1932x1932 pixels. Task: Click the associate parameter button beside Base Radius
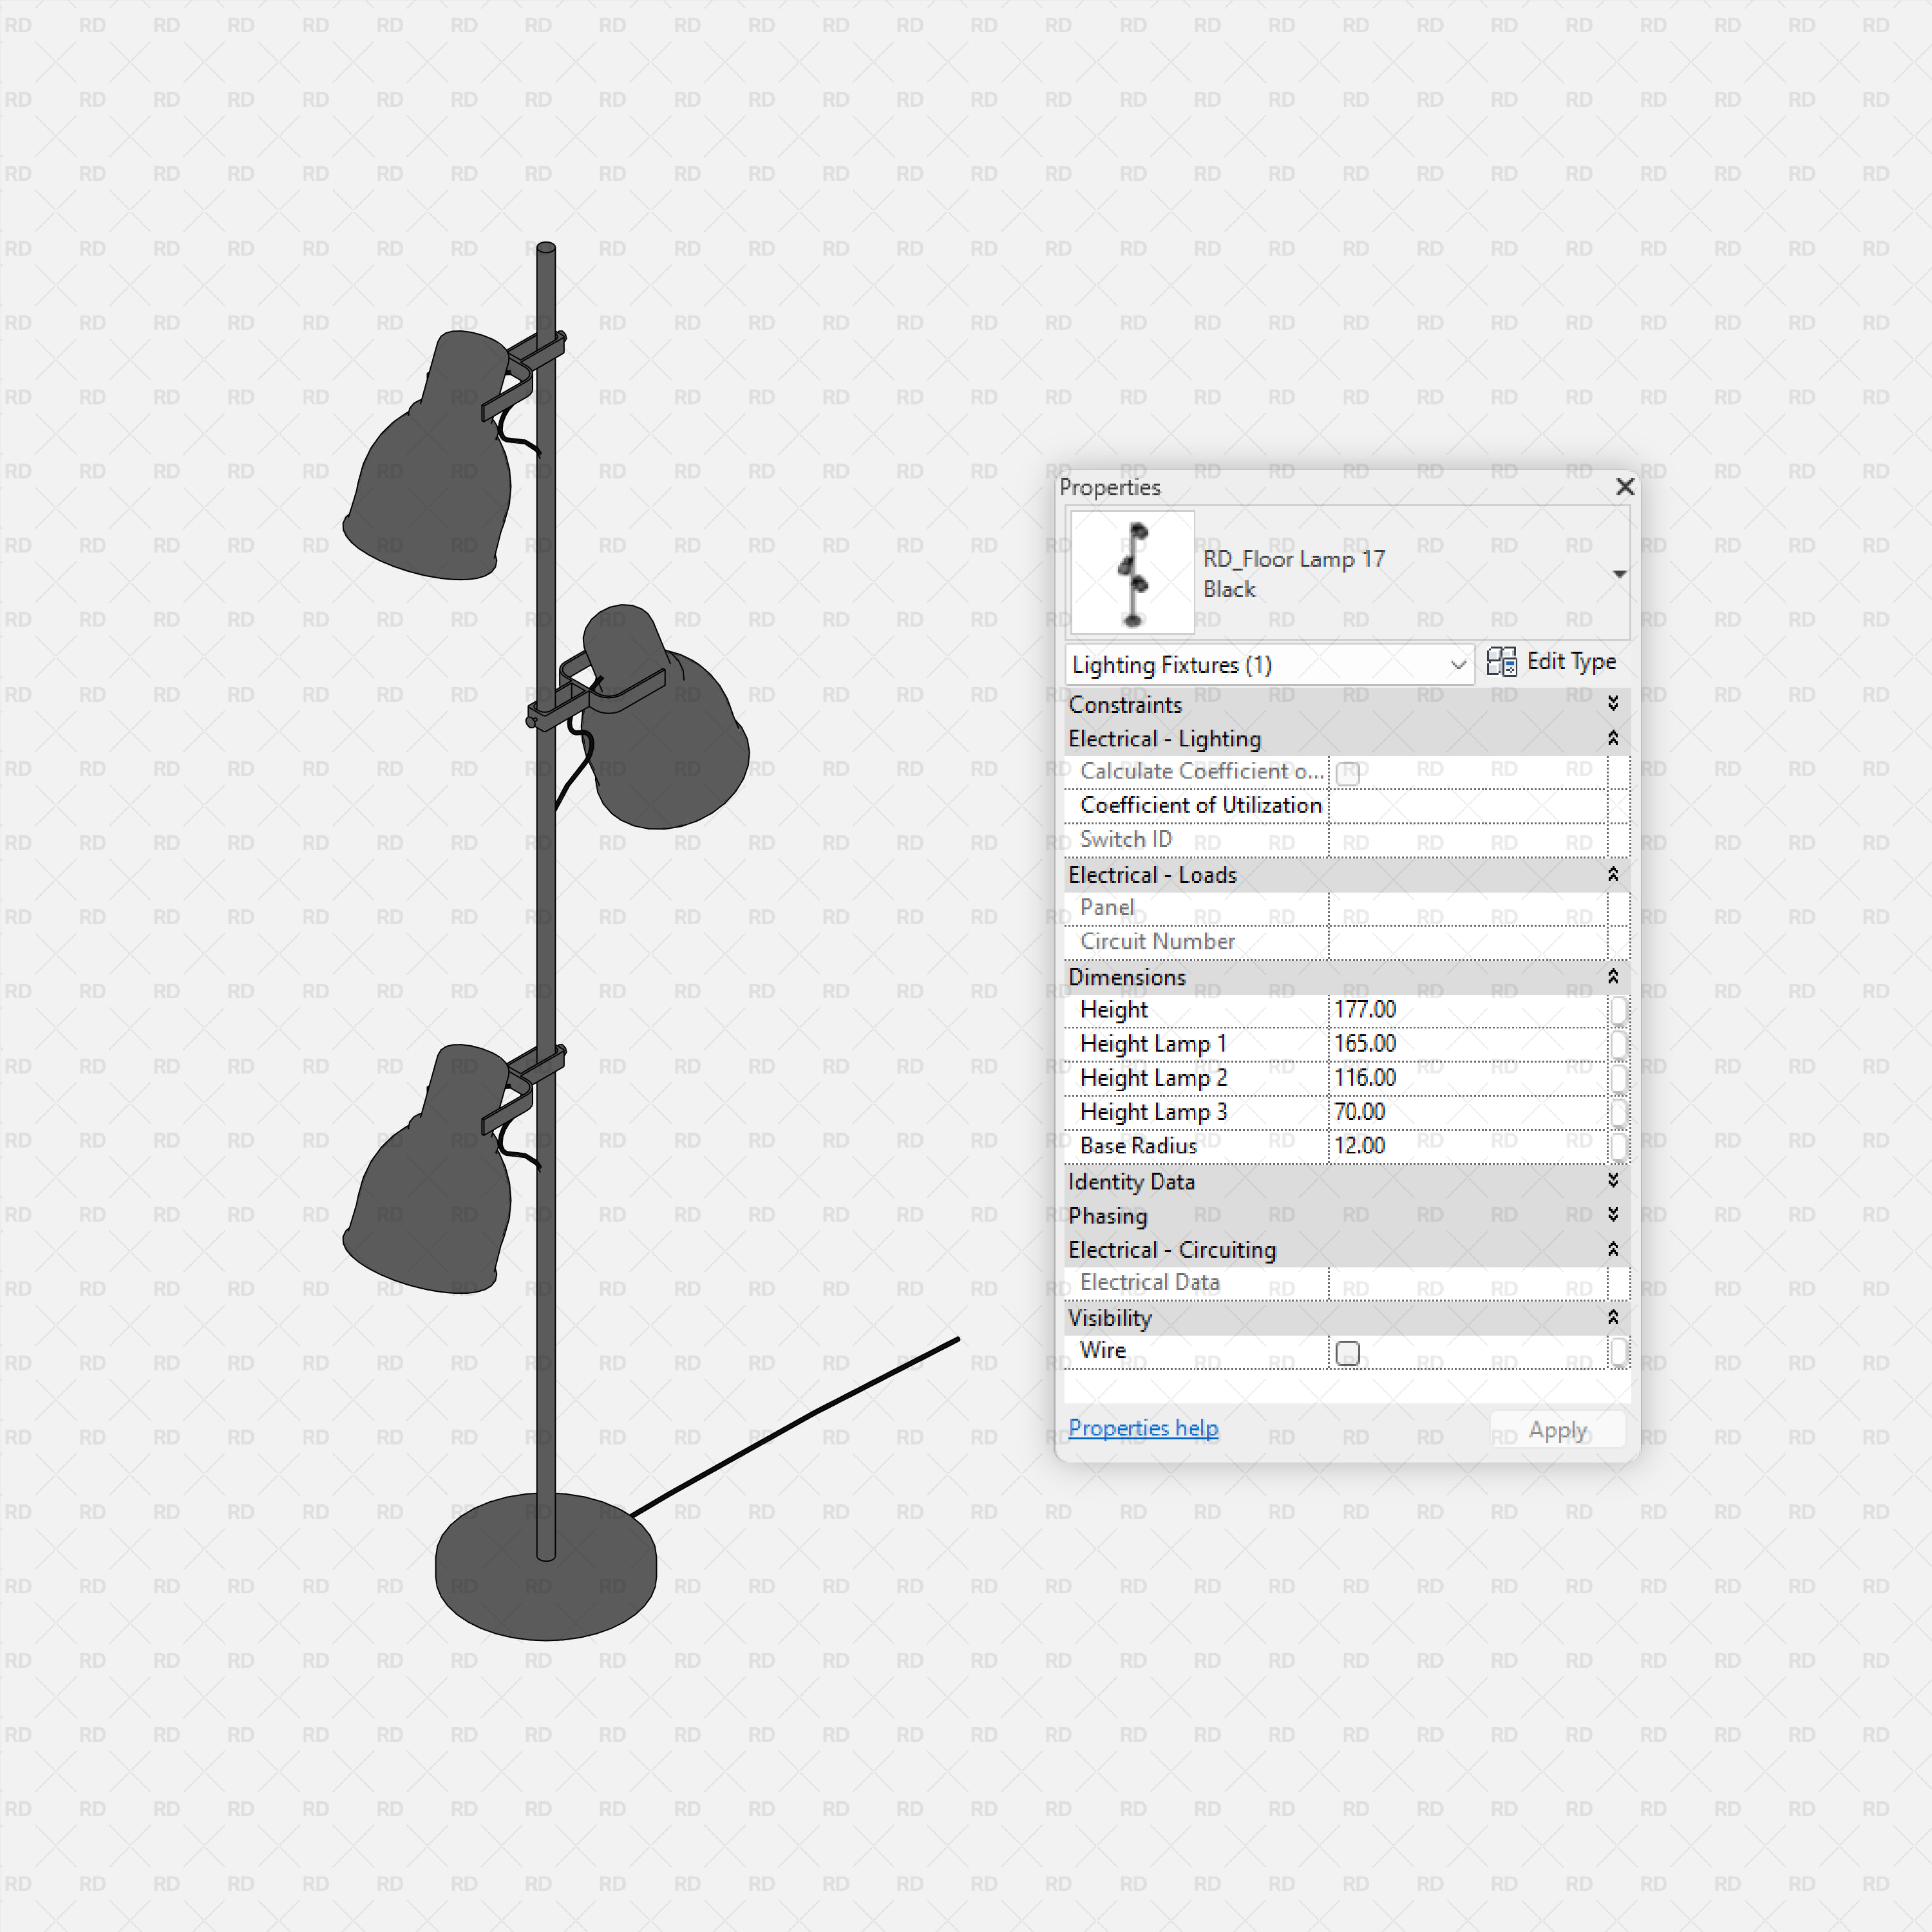(x=1620, y=1147)
